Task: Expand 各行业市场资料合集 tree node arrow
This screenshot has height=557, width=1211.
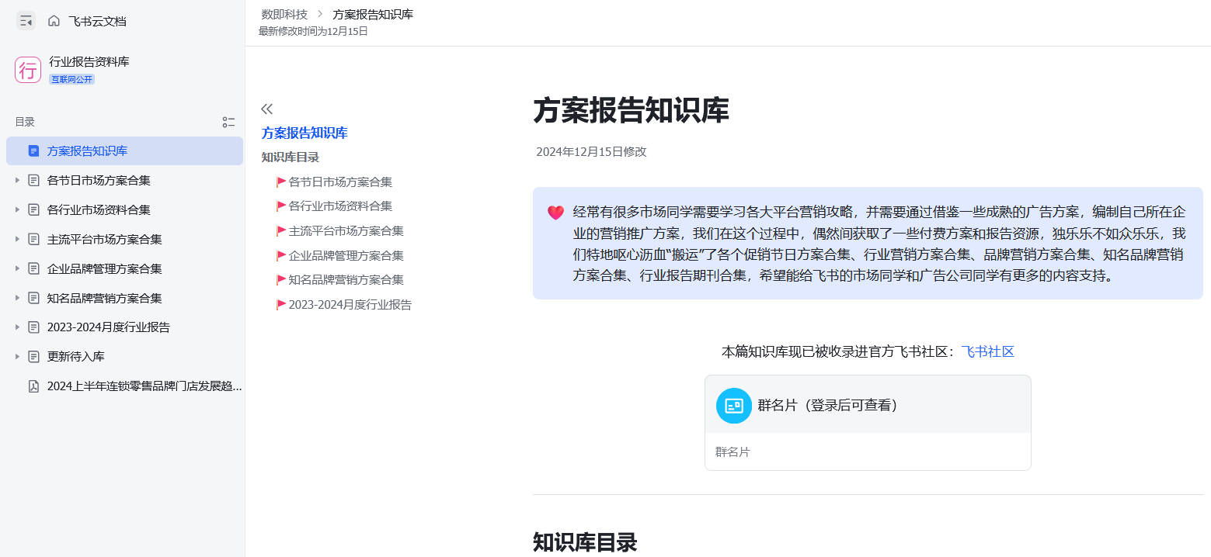Action: point(17,209)
